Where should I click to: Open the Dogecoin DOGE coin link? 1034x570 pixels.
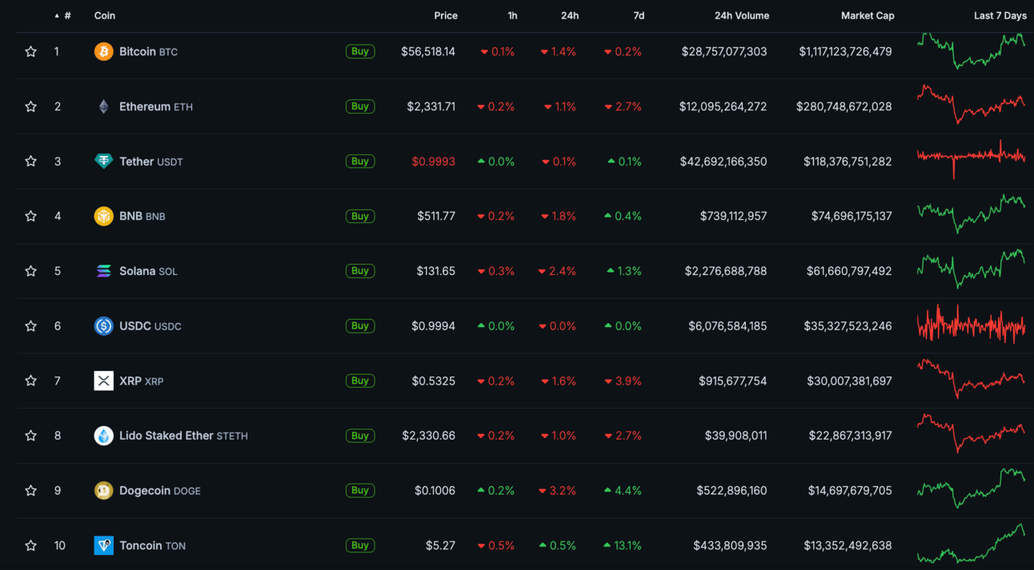160,491
